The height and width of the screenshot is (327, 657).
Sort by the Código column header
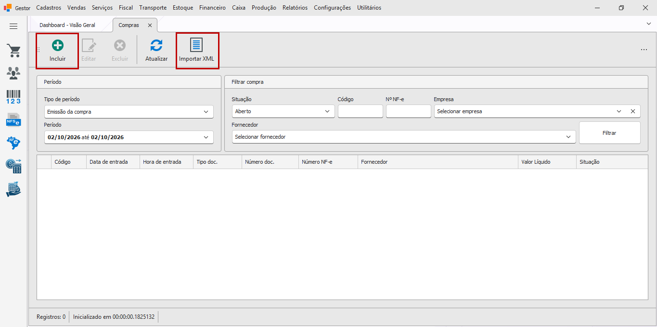pyautogui.click(x=69, y=162)
